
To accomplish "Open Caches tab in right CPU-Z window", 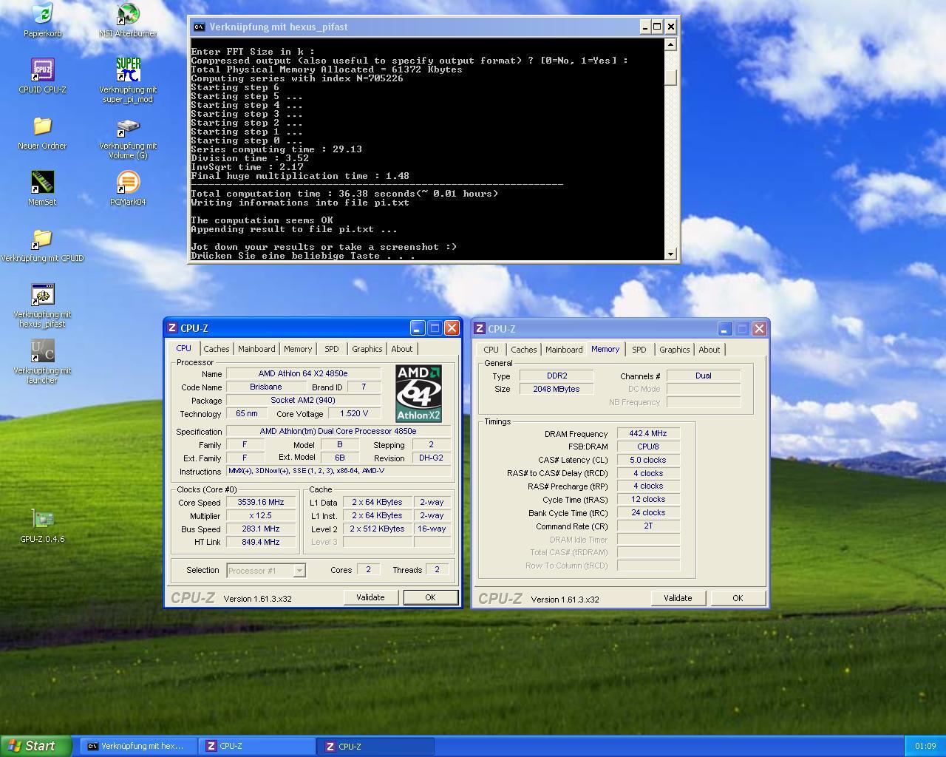I will point(524,350).
